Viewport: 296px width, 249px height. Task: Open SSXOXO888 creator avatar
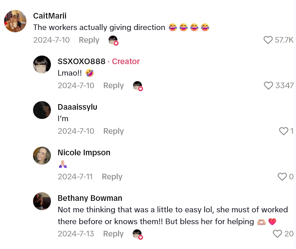point(42,64)
